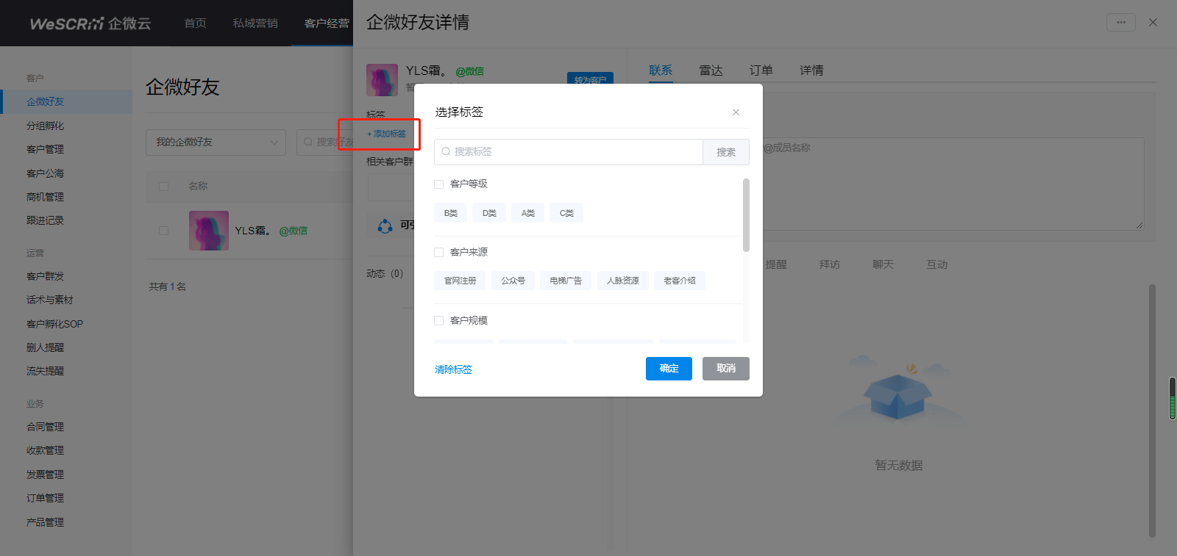Screen dimensions: 1177x556
Task: Open the 我的企微好友 dropdown
Action: click(216, 142)
